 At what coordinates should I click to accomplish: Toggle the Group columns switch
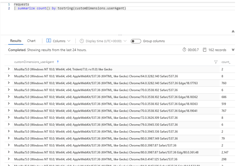136,41
